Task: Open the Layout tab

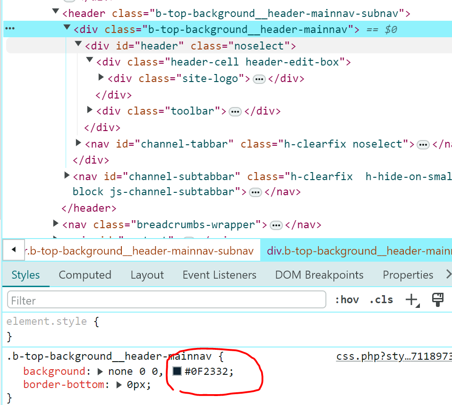Action: pos(147,275)
